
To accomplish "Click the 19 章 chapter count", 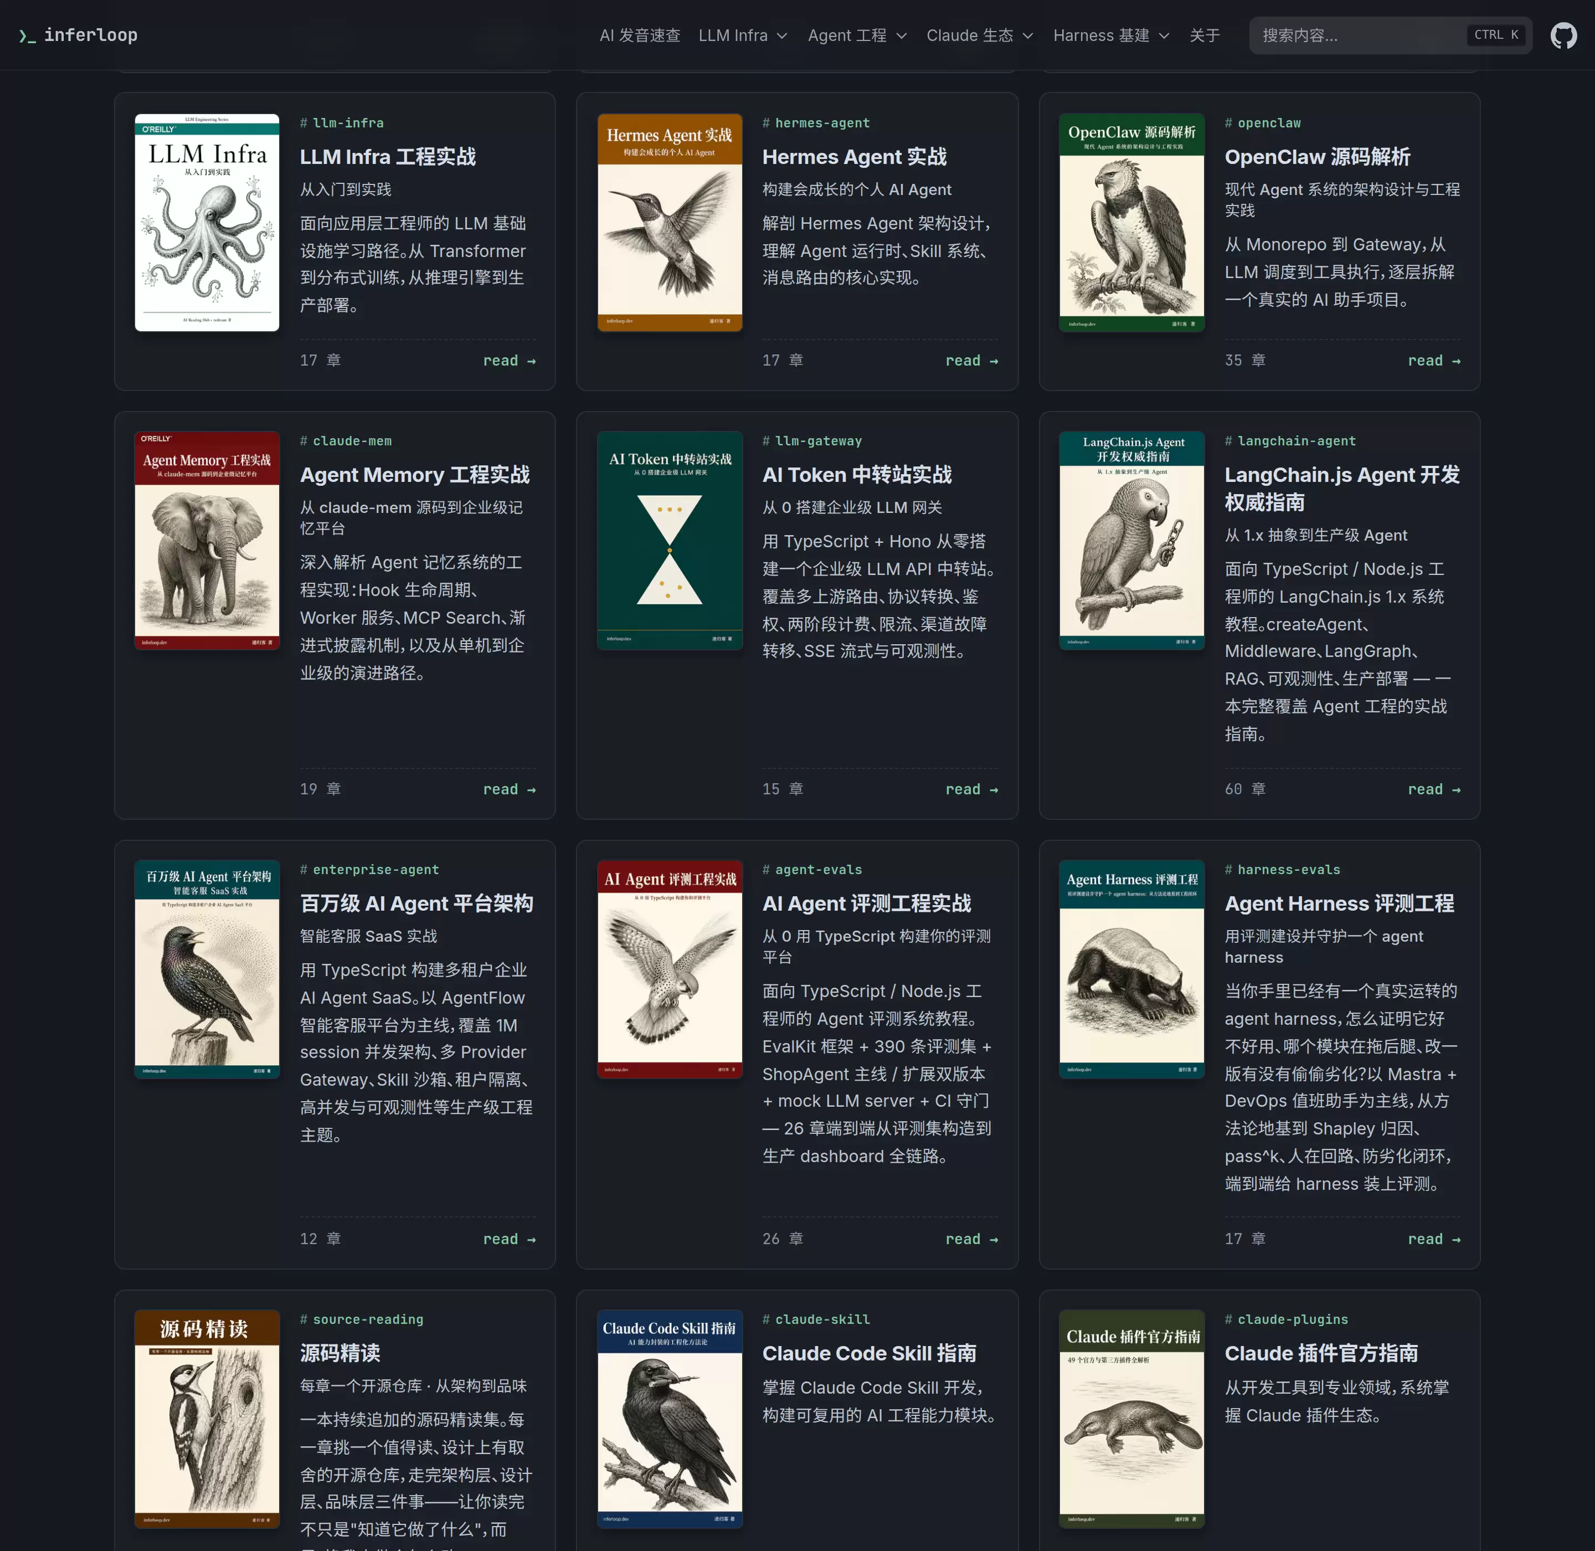I will (x=320, y=789).
